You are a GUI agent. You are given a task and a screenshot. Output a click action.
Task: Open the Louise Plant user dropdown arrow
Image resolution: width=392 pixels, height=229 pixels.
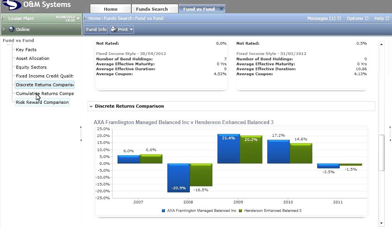click(78, 18)
